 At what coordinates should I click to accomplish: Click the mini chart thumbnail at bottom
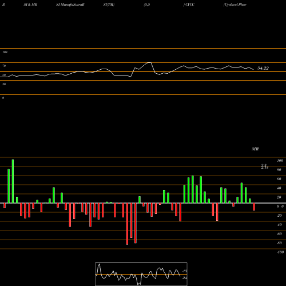(141, 274)
